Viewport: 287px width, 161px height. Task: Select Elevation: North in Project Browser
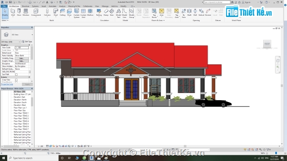[20, 100]
